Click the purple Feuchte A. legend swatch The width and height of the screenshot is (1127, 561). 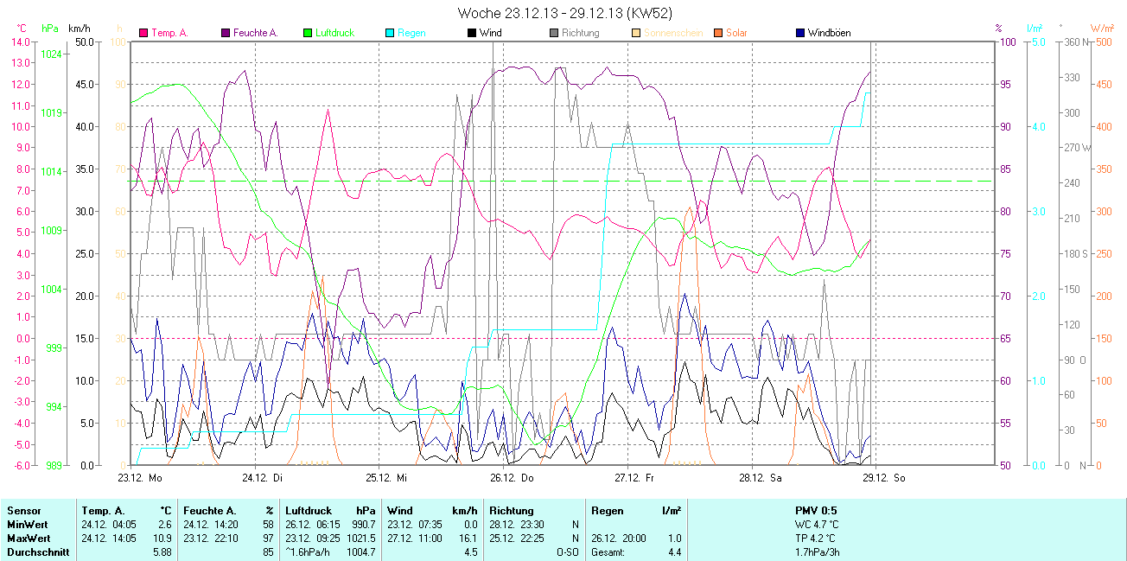coord(226,33)
